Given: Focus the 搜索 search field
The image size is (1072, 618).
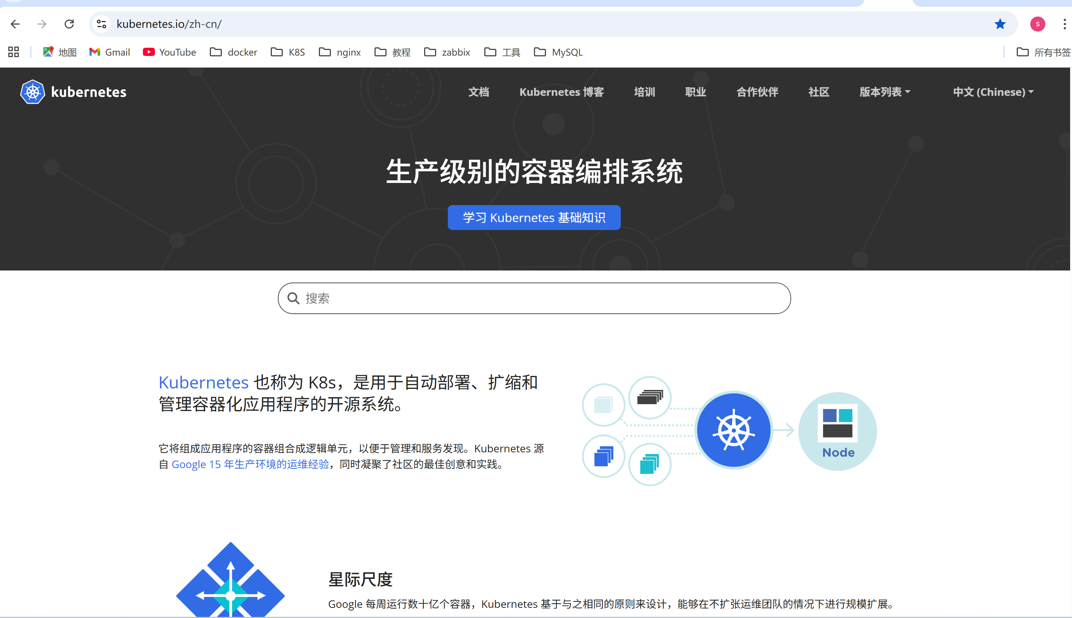Looking at the screenshot, I should [534, 298].
